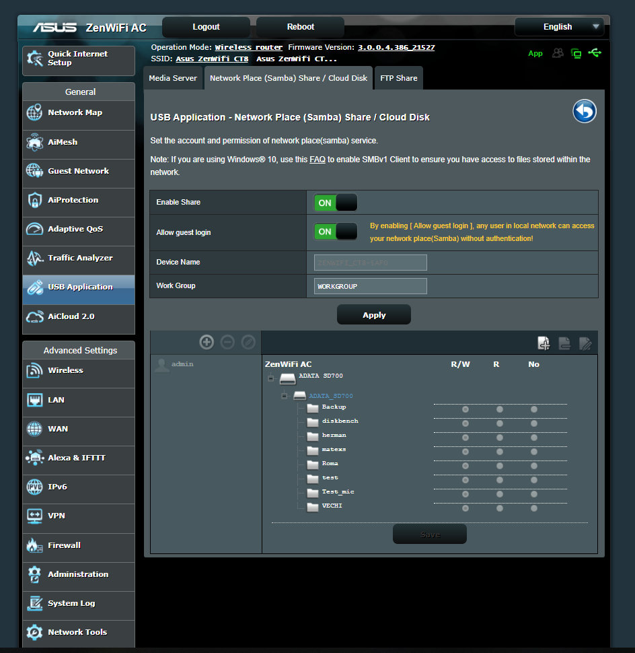Viewport: 635px width, 653px height.
Task: Collapse the ADATA_SD700 partition node
Action: 285,395
